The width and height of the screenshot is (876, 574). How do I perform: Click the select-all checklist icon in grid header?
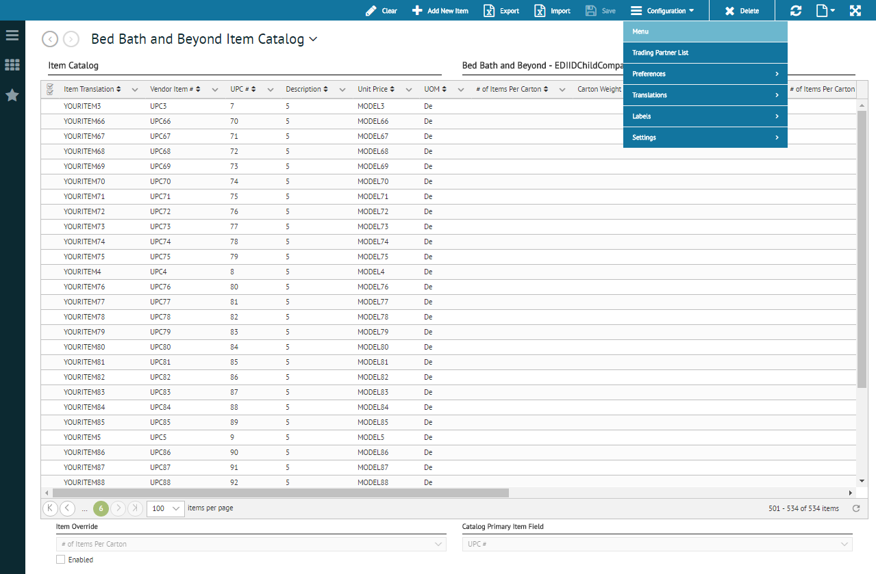coord(50,89)
